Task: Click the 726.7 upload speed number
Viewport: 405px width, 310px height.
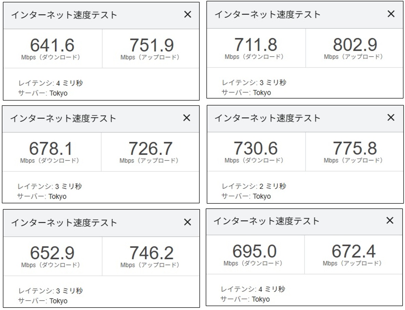Action: [x=150, y=149]
